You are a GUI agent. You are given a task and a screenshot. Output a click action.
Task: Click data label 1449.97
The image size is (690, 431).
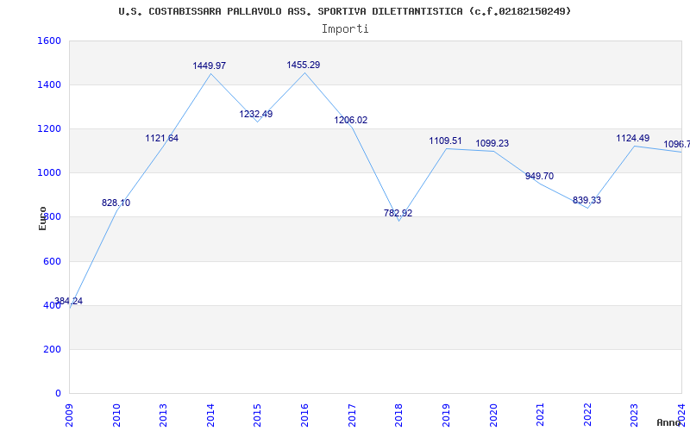[210, 66]
